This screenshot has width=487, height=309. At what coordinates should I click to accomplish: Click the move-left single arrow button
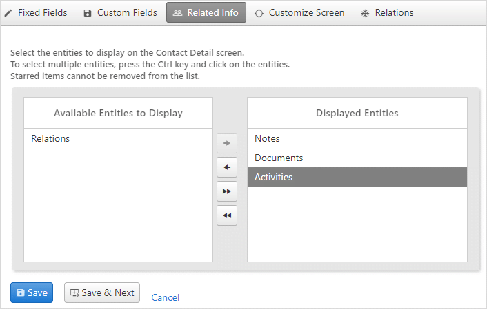click(x=227, y=167)
